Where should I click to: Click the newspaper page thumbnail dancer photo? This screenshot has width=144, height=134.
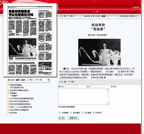23,47
